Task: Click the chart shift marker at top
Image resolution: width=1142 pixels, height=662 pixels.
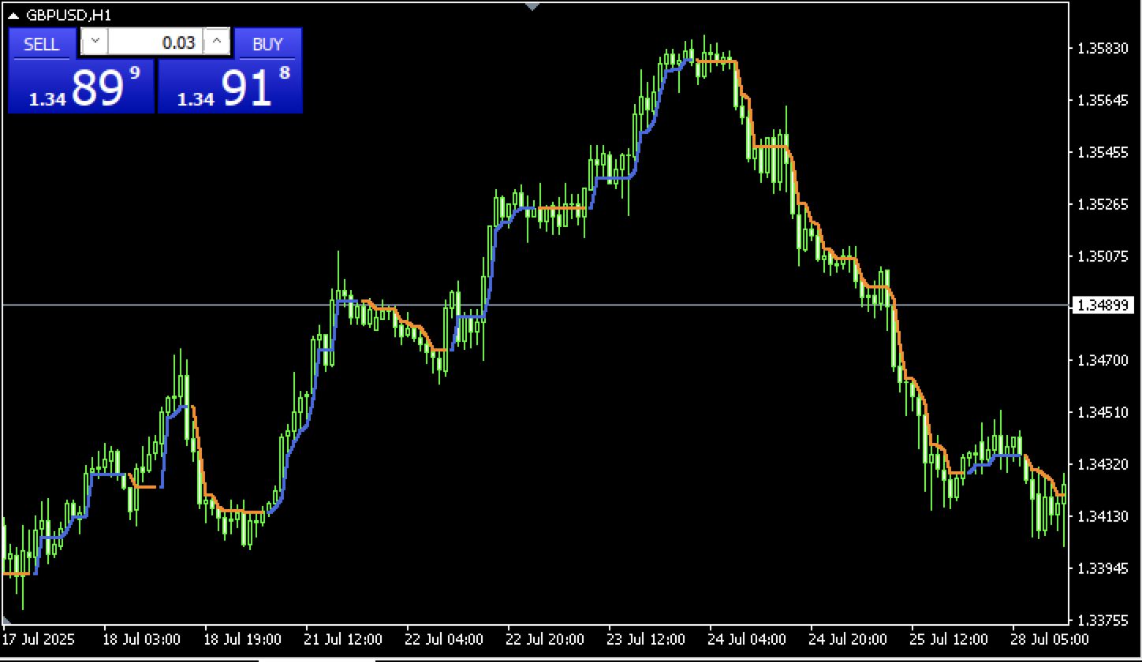Action: tap(533, 6)
